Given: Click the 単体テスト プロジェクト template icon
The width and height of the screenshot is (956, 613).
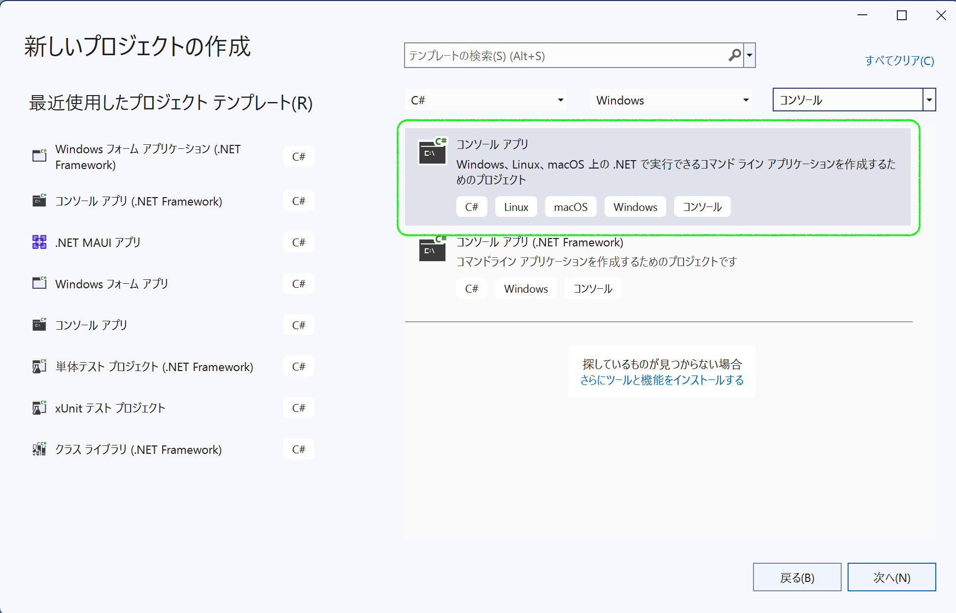Looking at the screenshot, I should pyautogui.click(x=39, y=366).
